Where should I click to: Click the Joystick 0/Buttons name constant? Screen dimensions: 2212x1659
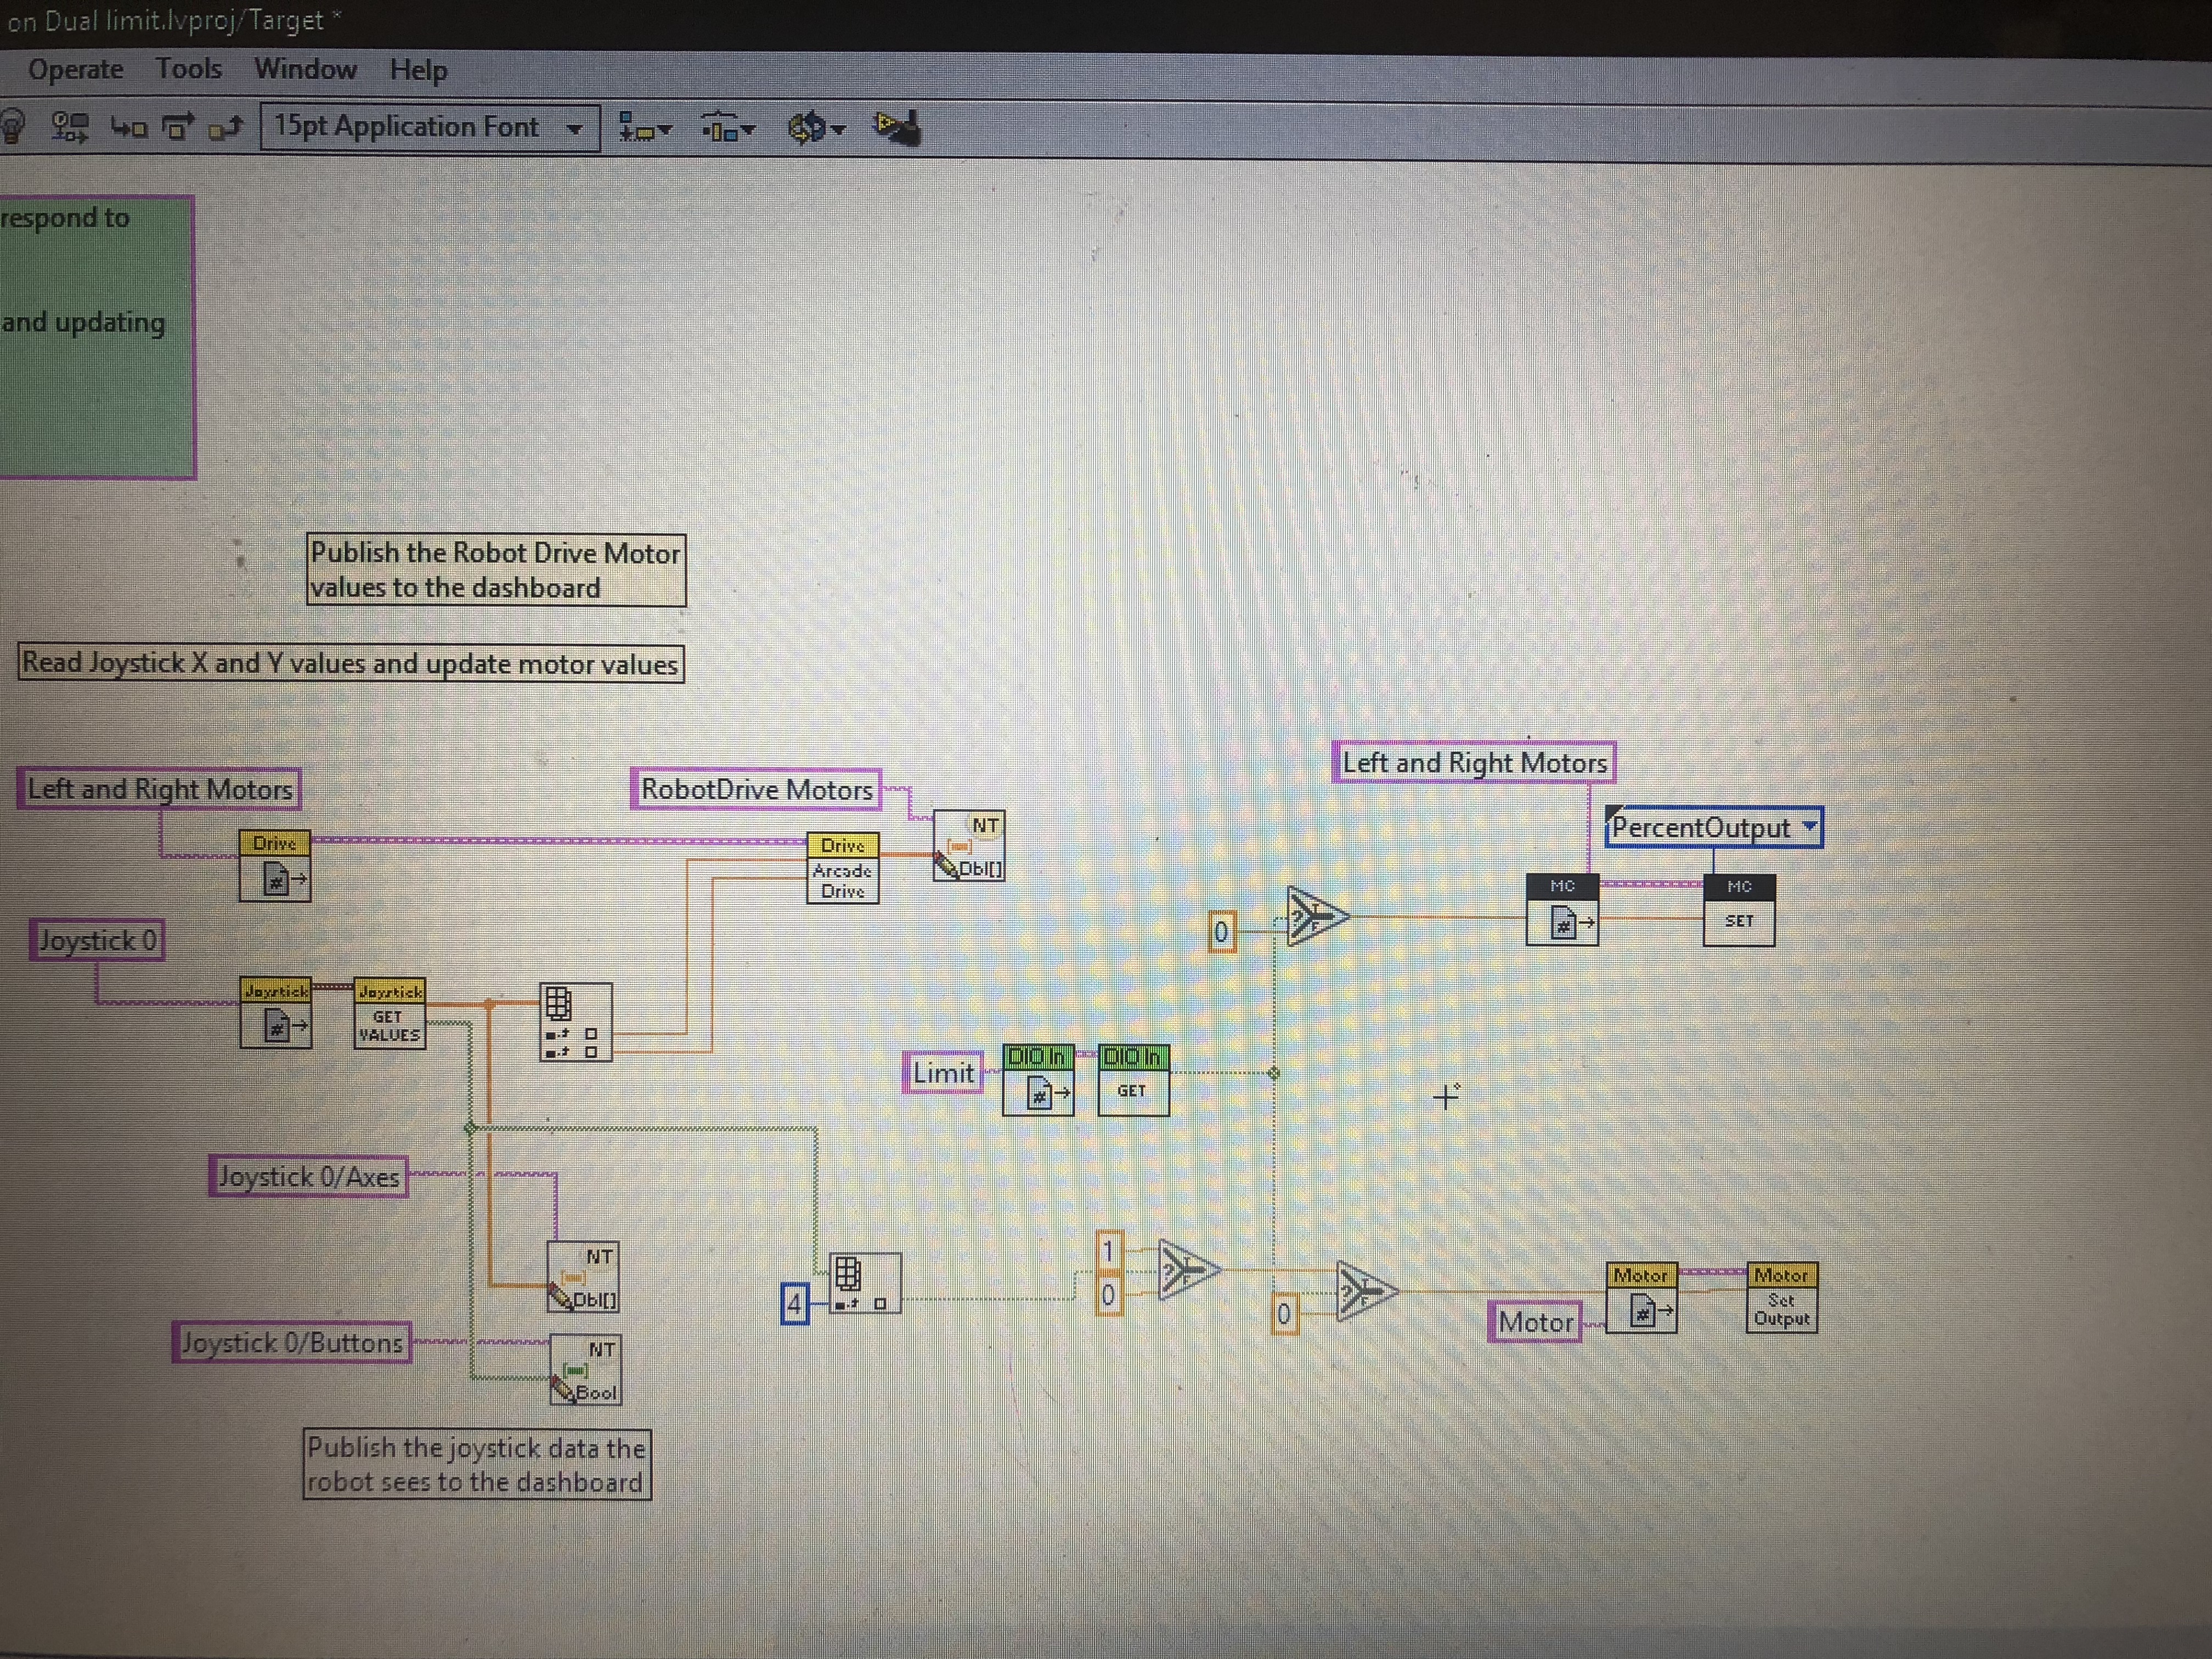click(x=292, y=1342)
